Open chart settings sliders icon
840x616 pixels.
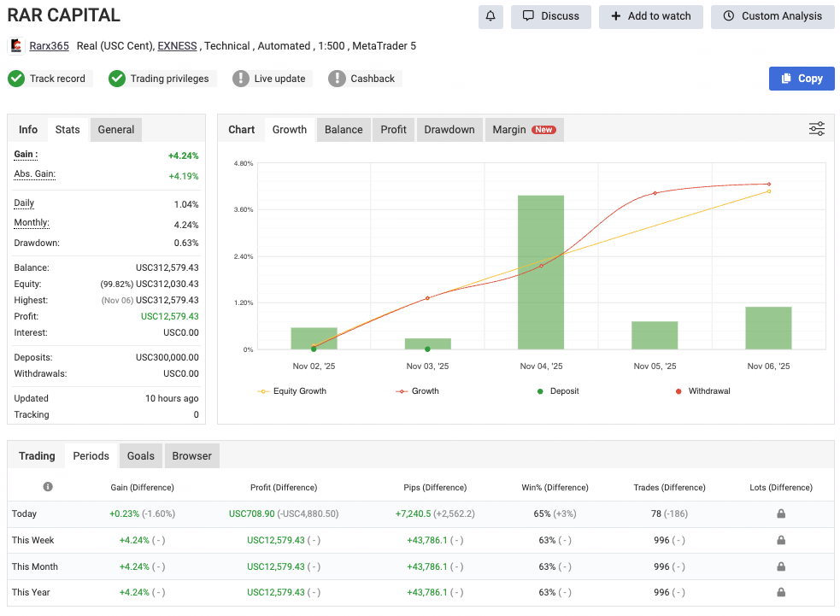[x=817, y=129]
